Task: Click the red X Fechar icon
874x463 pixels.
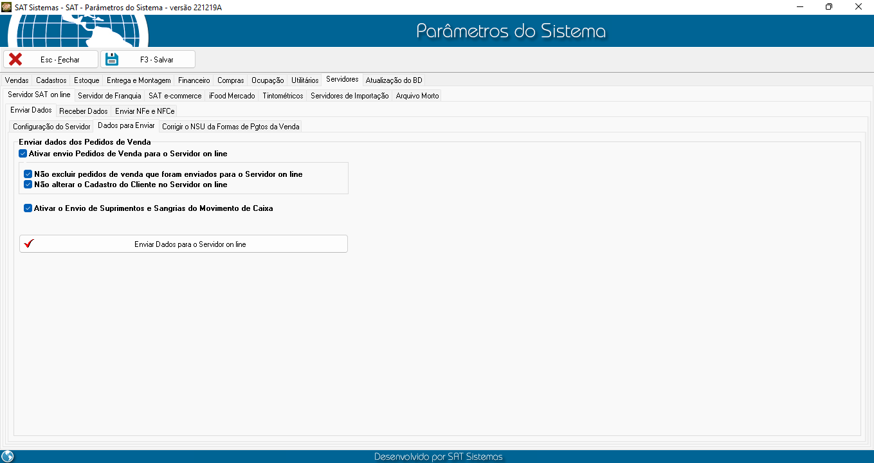Action: tap(15, 59)
